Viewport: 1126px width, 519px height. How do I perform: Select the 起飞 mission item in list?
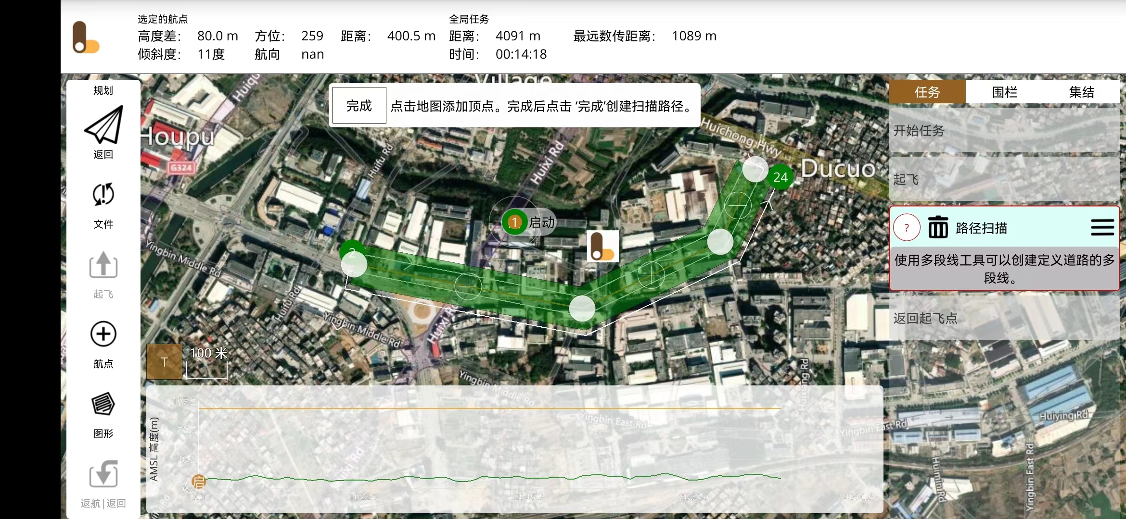(1004, 179)
